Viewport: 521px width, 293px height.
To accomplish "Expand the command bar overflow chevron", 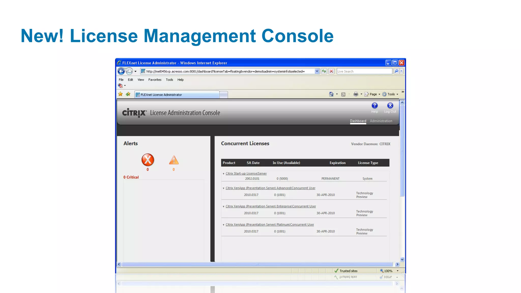I will click(x=403, y=92).
